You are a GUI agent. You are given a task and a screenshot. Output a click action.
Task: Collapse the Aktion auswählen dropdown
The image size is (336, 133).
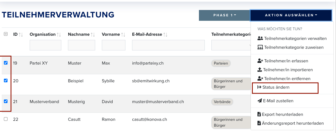click(291, 15)
